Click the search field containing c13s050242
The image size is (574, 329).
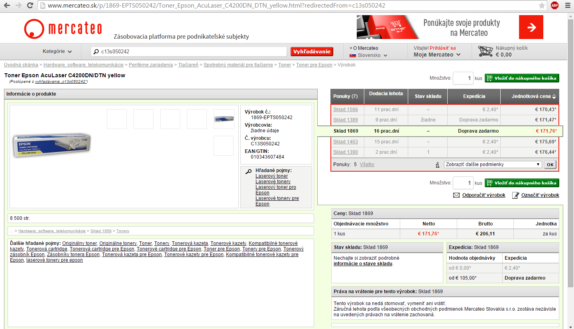189,51
